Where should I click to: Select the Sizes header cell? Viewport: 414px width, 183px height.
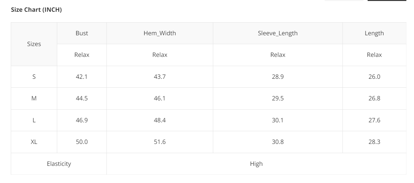click(34, 44)
